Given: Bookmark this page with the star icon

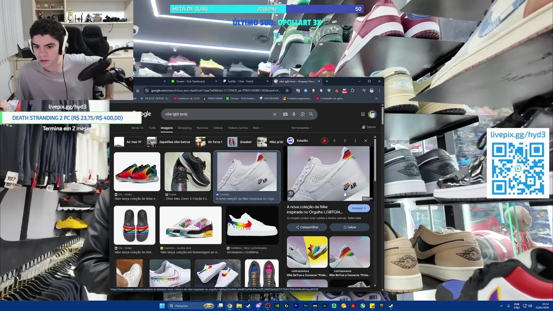Looking at the screenshot, I should [287, 90].
